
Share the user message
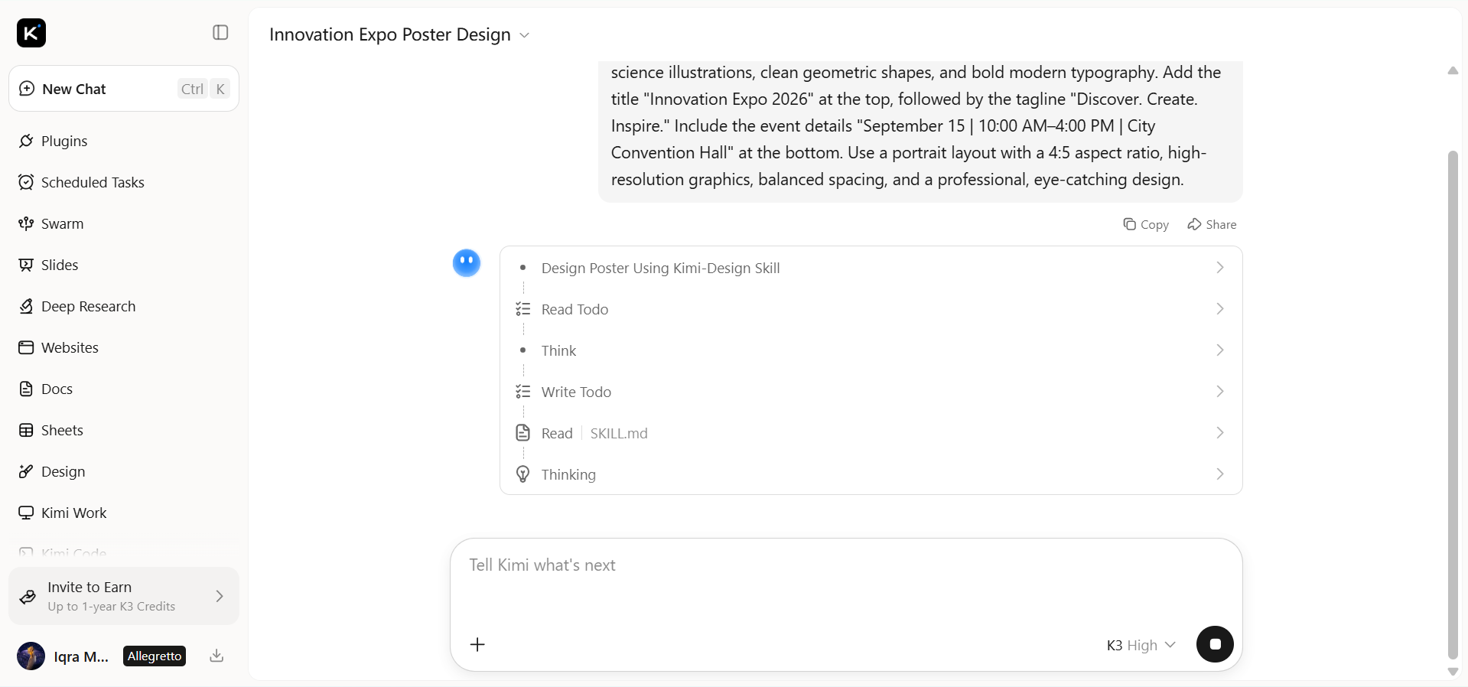(1212, 224)
